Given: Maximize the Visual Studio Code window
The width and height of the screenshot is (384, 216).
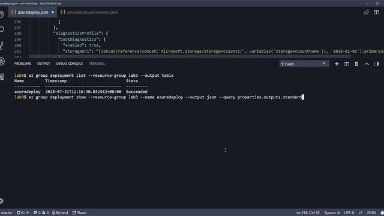Looking at the screenshot, I should [x=377, y=3].
